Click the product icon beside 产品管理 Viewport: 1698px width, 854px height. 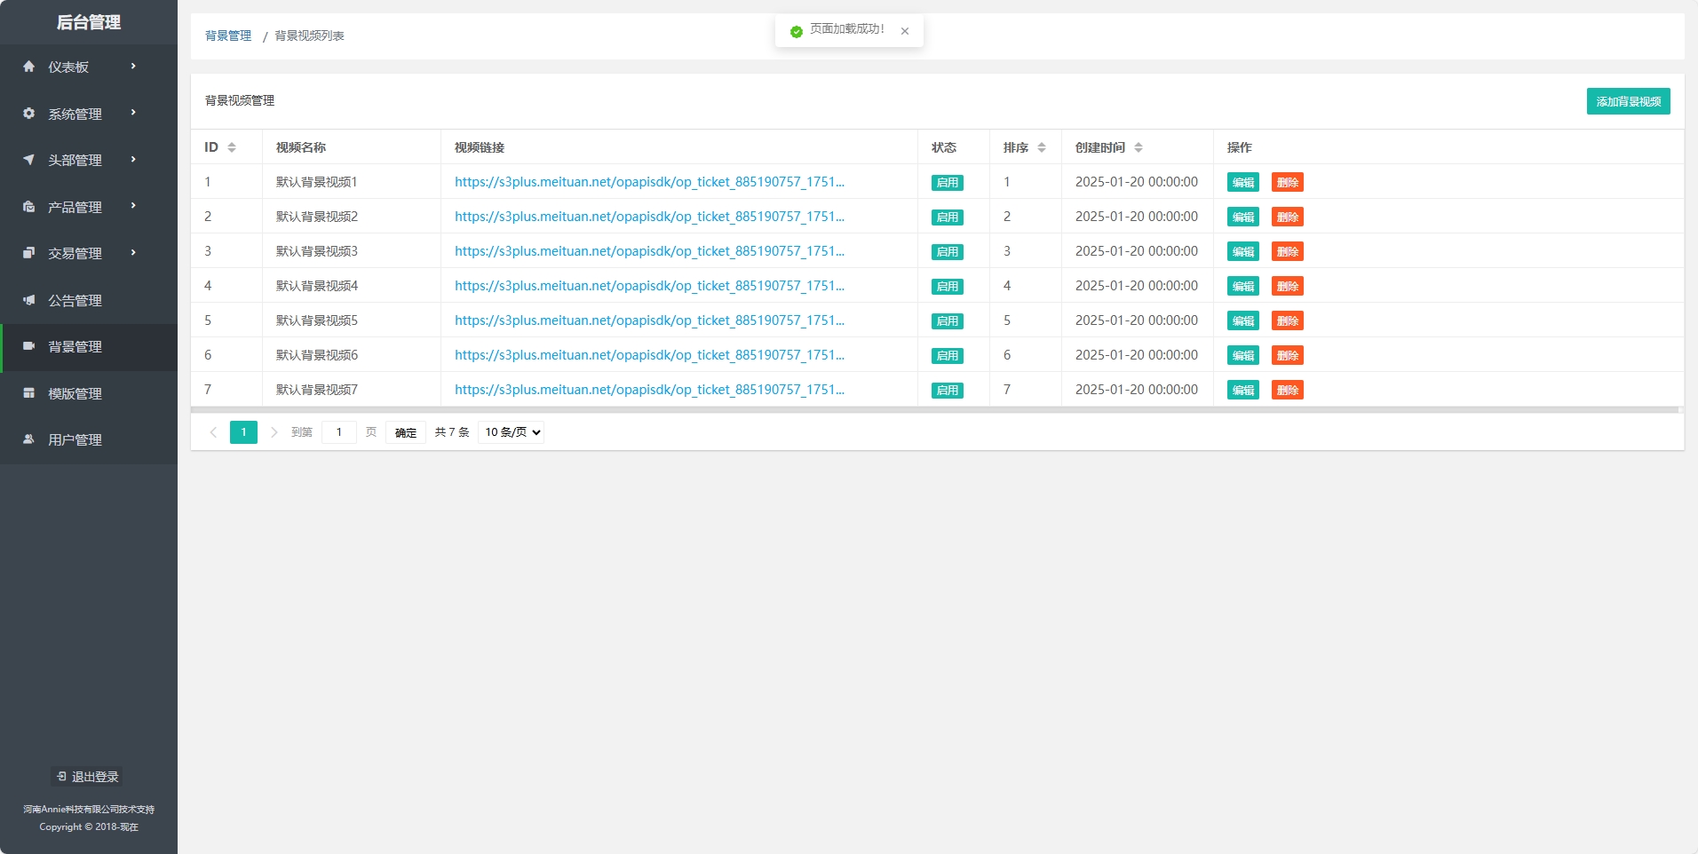pyautogui.click(x=28, y=207)
